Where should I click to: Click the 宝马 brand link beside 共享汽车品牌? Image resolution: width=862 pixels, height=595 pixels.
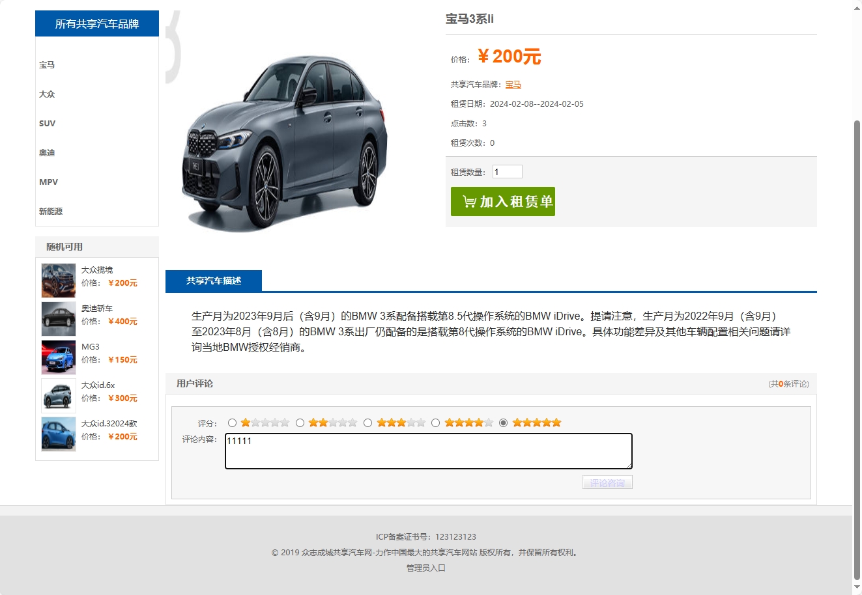coord(513,84)
